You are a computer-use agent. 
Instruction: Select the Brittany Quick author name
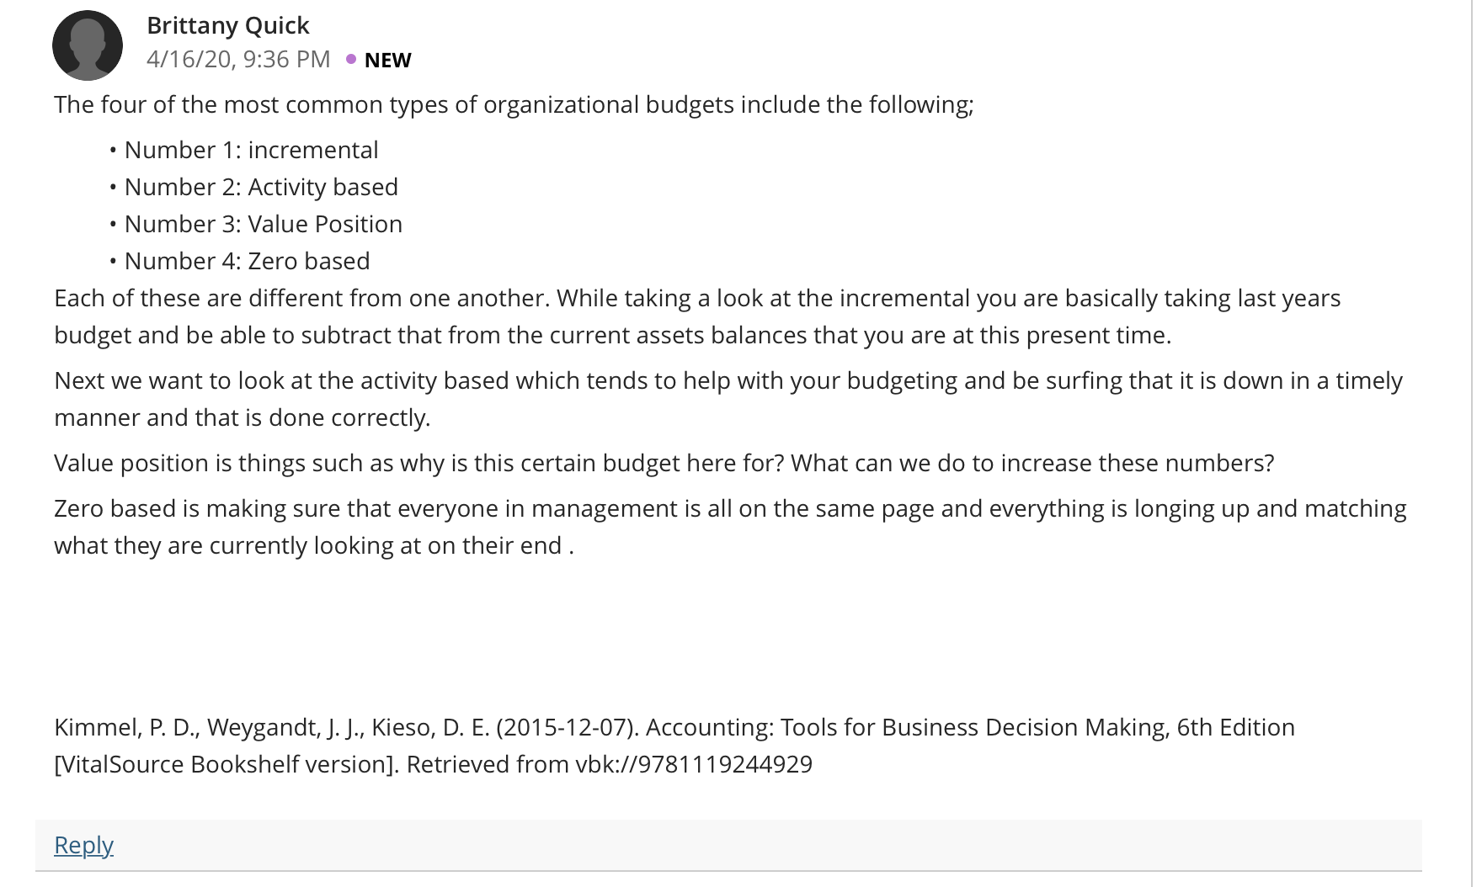(228, 25)
